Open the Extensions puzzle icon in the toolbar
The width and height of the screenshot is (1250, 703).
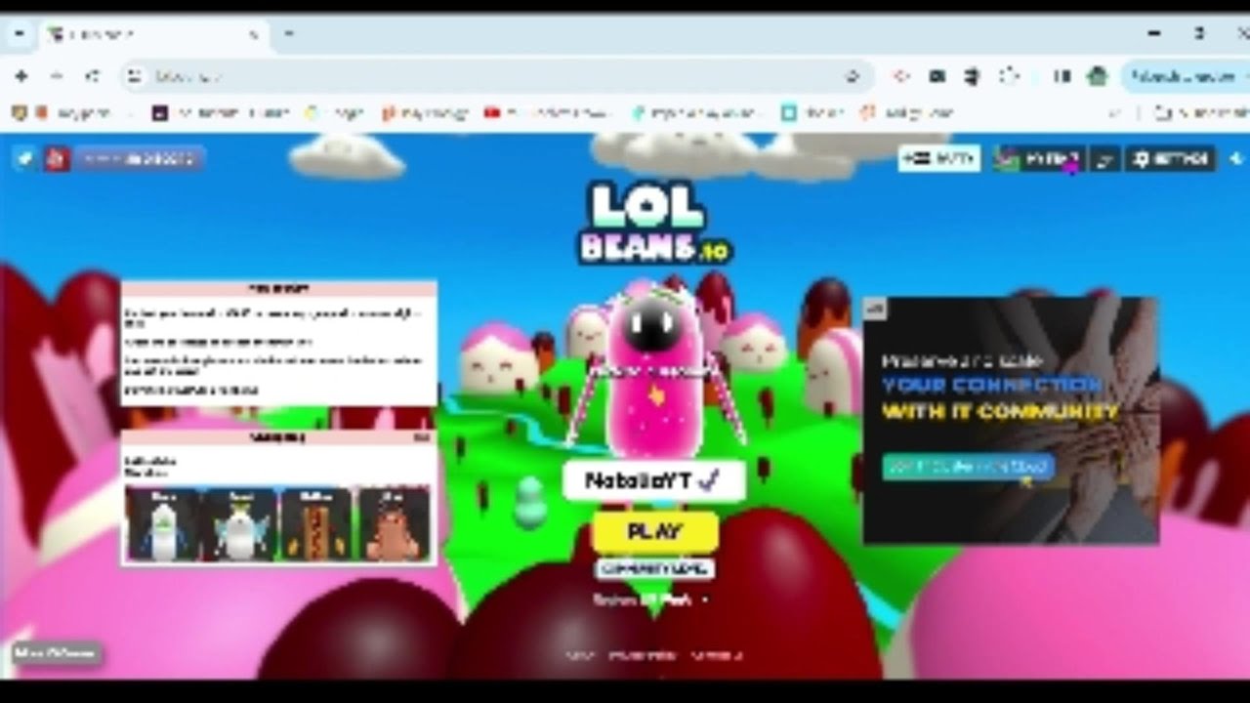click(x=1010, y=75)
